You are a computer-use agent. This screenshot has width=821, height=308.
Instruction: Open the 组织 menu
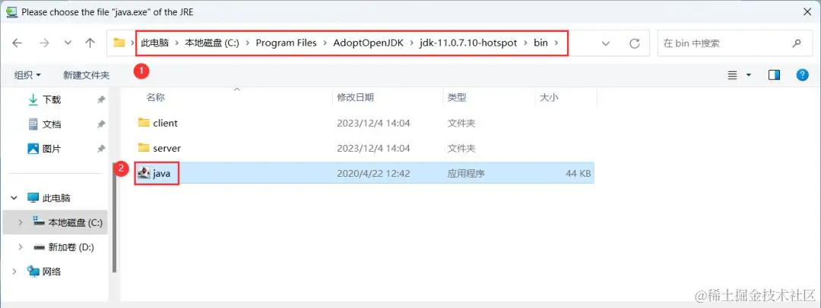(27, 75)
